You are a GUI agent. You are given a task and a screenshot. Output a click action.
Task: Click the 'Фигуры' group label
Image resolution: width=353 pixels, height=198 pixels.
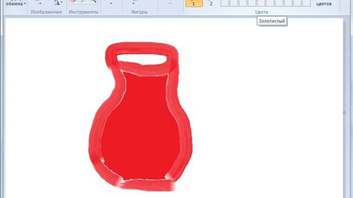pos(140,12)
